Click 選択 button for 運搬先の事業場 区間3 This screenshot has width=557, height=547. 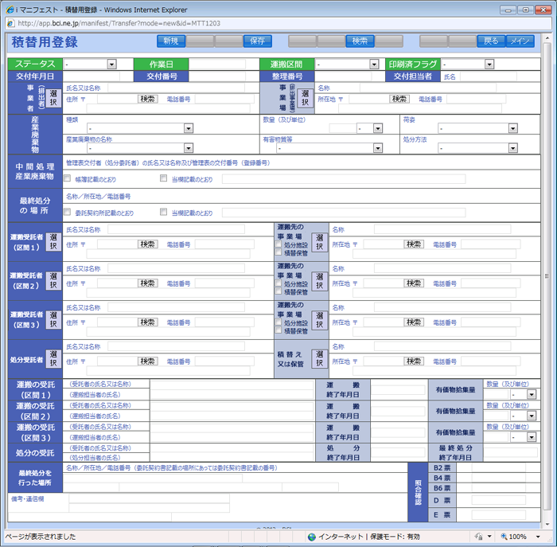coord(320,320)
